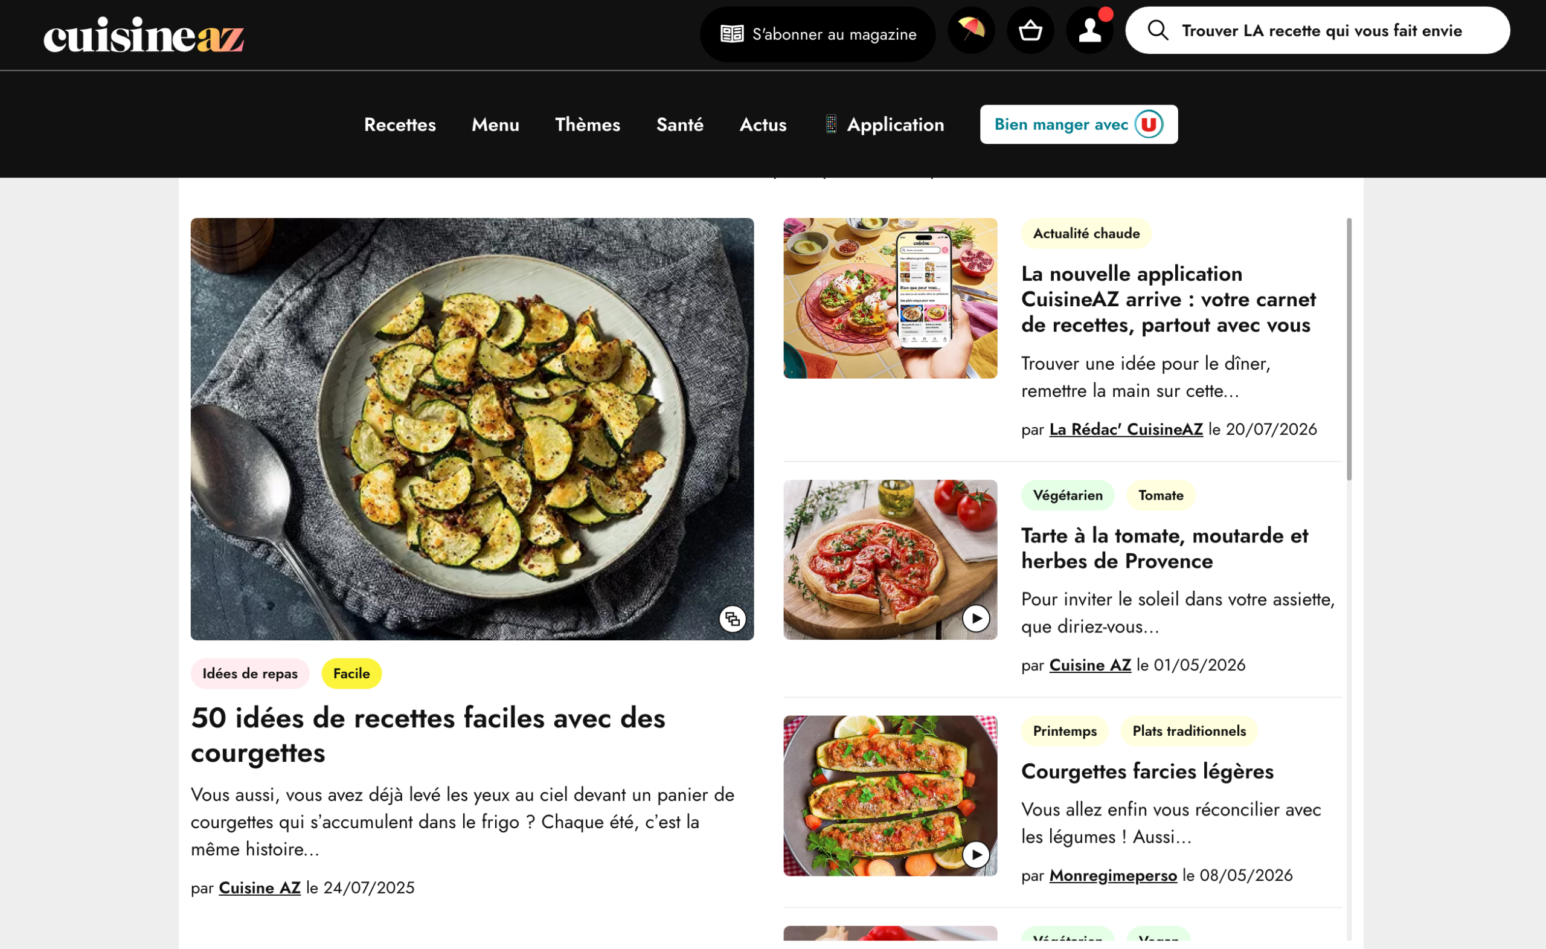The width and height of the screenshot is (1546, 949).
Task: Open Tarte à la tomate recipe title
Action: point(1164,548)
